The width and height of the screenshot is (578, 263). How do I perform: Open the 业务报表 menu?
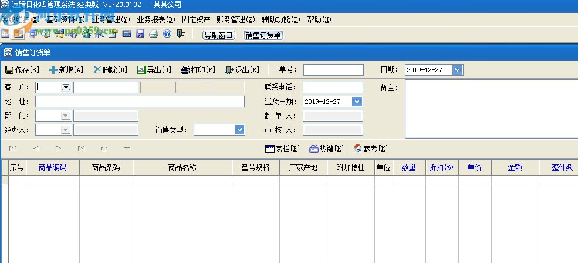[156, 19]
